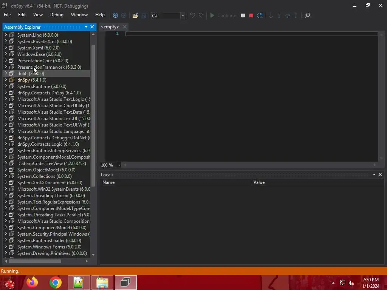Select dnSpy.Contracts.Logic (6.4.1.0) row
The width and height of the screenshot is (387, 290).
46,144
